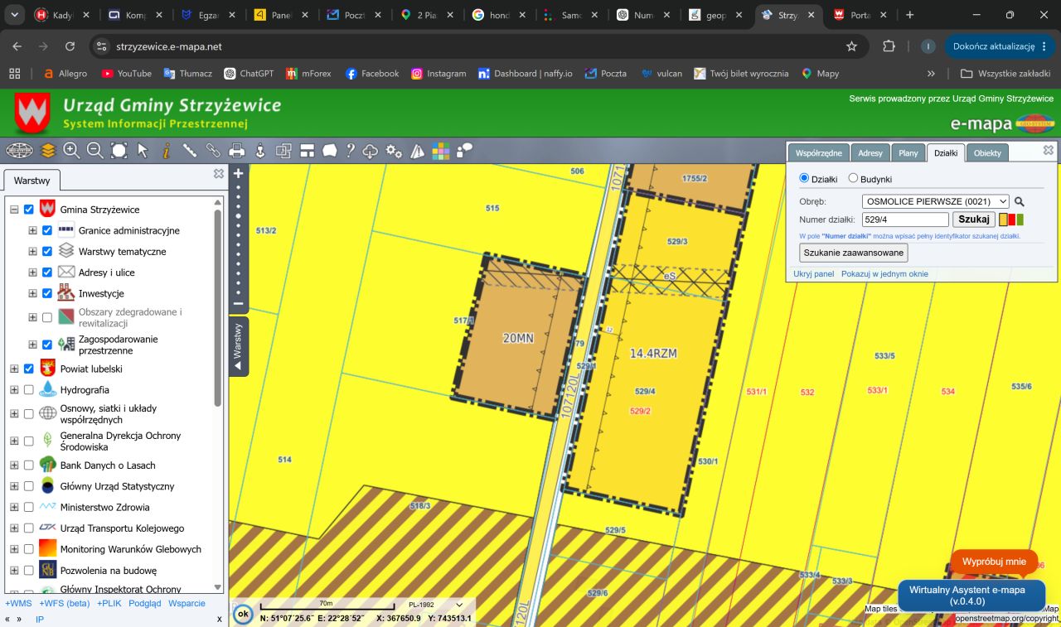Open the layers stack icon in toolbar
1061x627 pixels.
[x=48, y=150]
